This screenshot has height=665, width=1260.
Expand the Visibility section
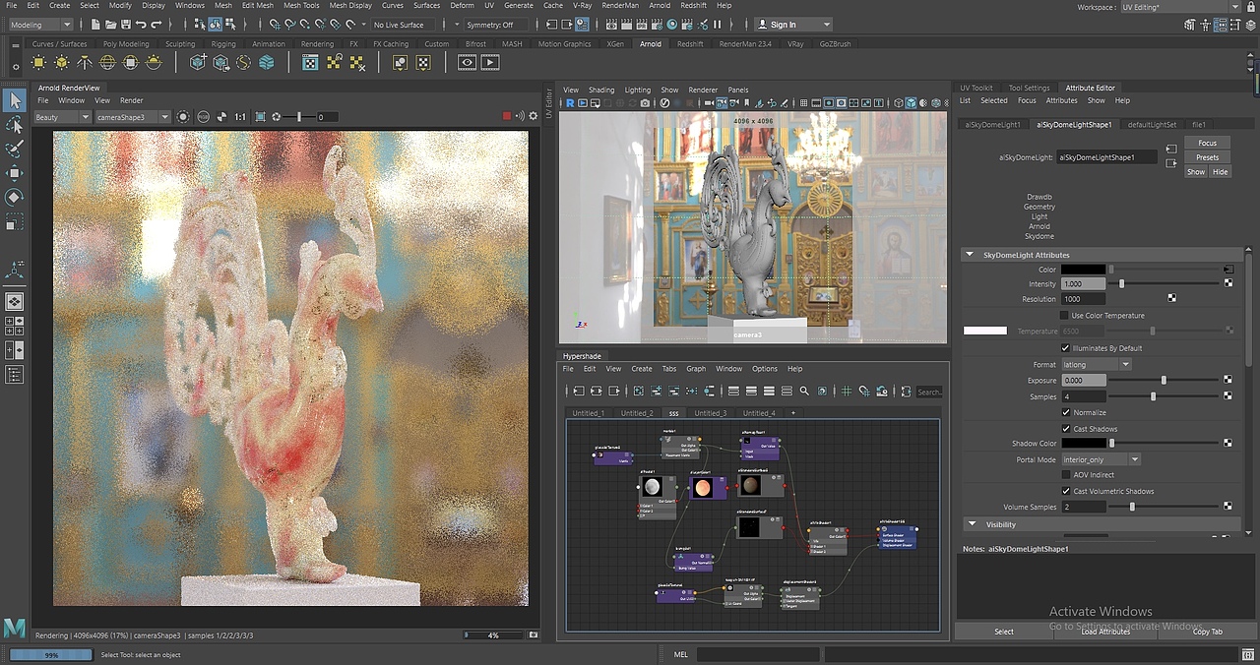[972, 524]
